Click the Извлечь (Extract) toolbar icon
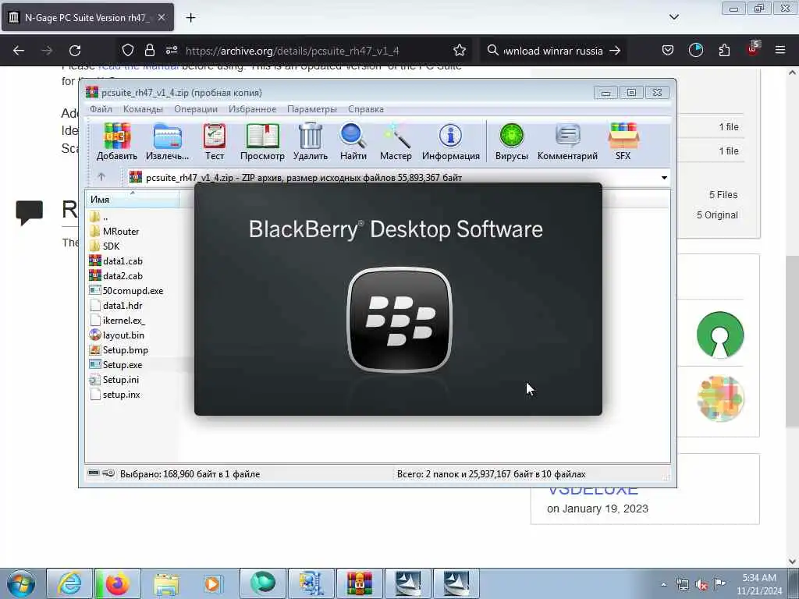Viewport: 799px width, 599px height. pyautogui.click(x=167, y=142)
